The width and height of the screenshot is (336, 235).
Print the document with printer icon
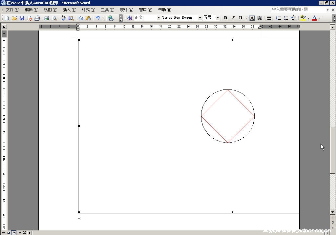(46, 18)
